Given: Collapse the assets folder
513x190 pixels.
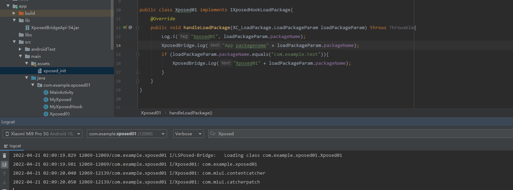Looking at the screenshot, I should click(x=26, y=64).
